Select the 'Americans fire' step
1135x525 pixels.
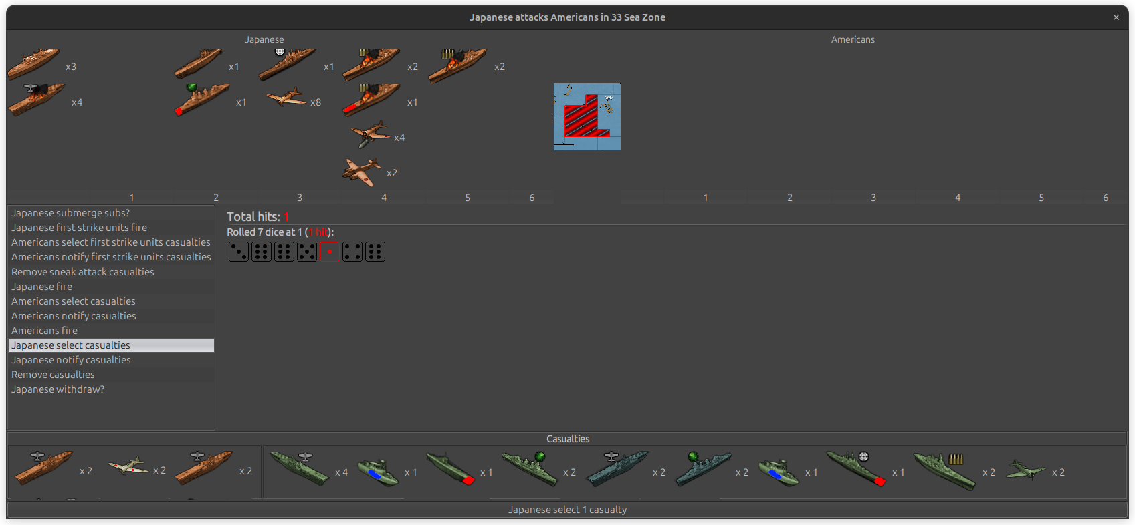pos(111,331)
